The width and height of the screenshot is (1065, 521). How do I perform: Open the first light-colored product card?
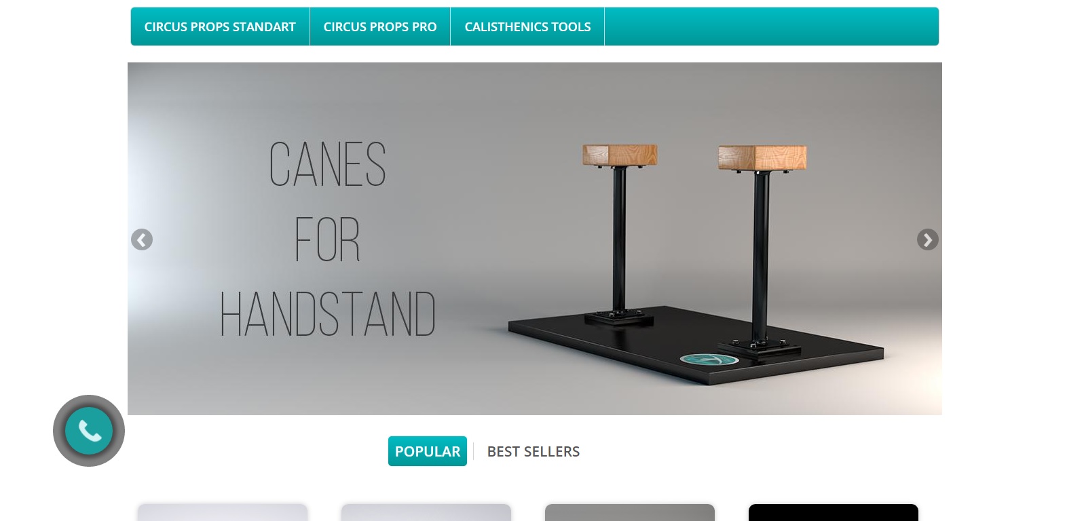[223, 512]
